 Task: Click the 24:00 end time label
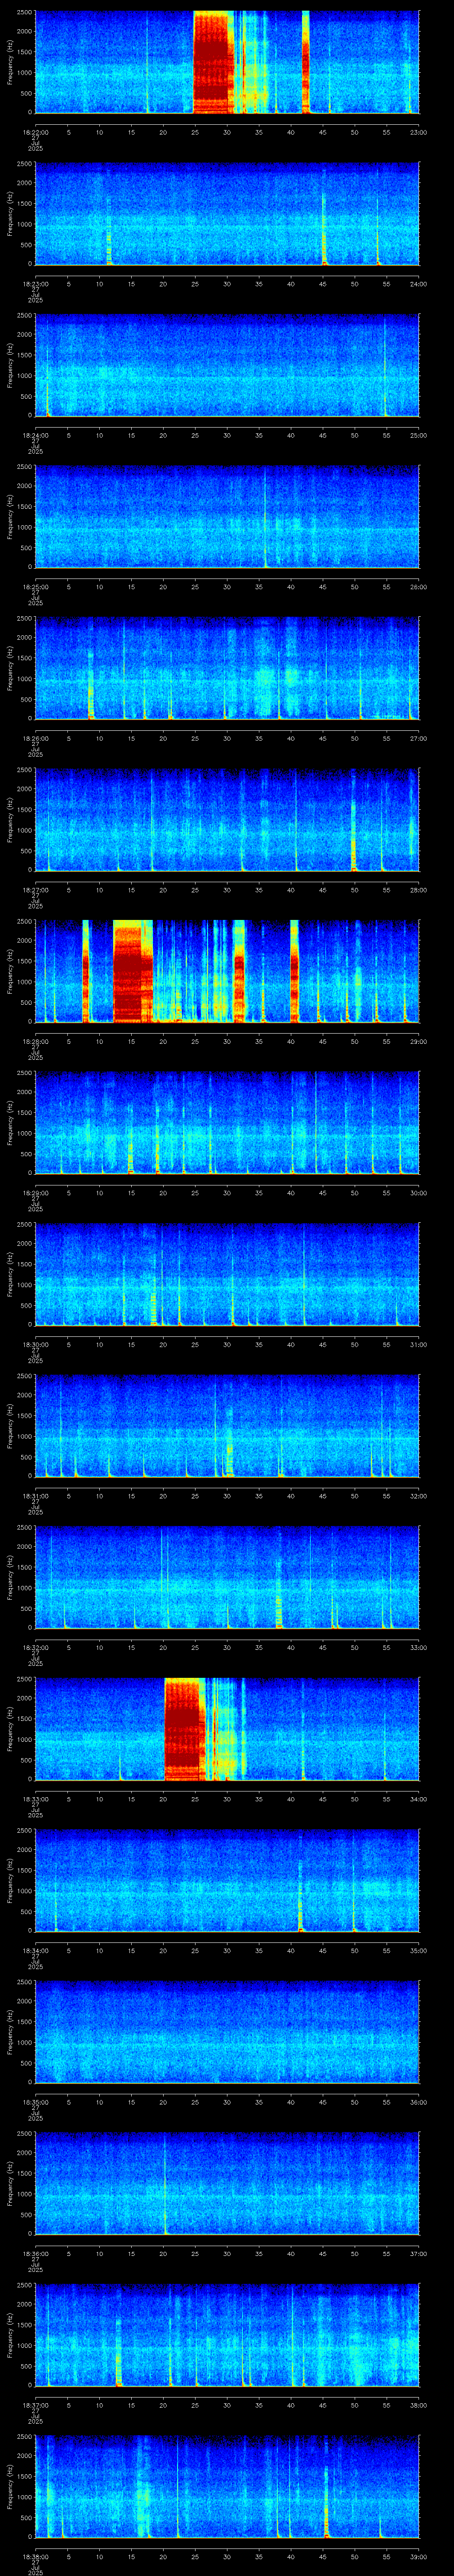(419, 284)
